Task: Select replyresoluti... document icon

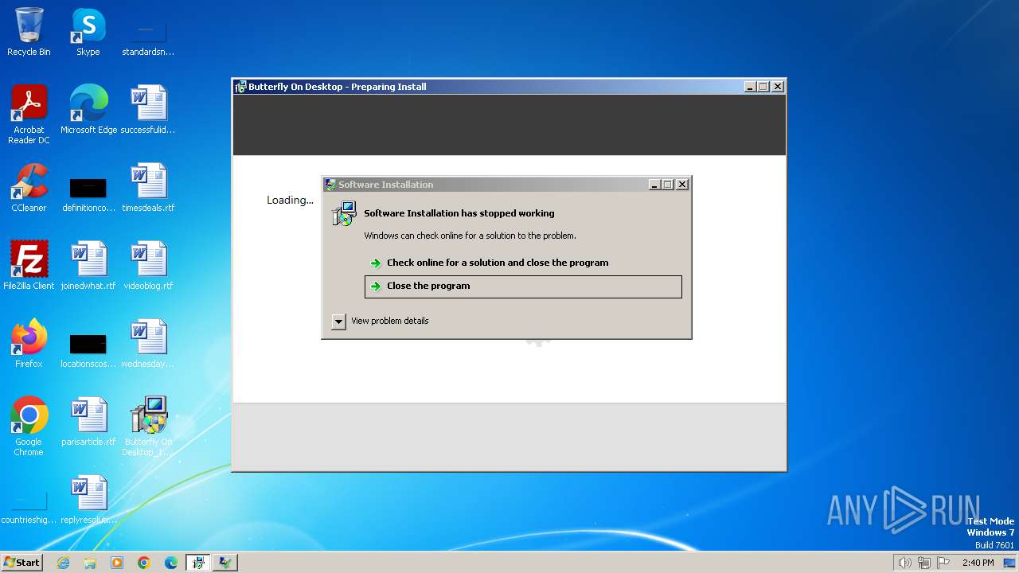Action: 88,500
